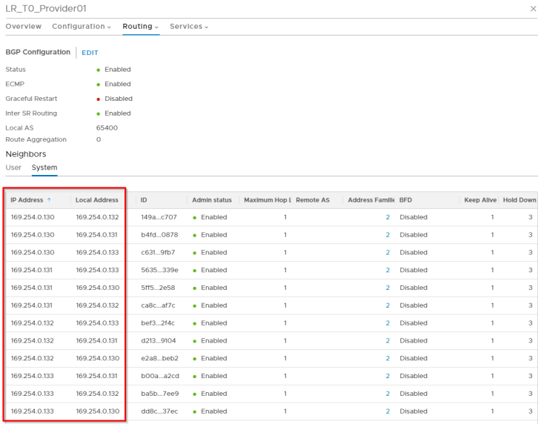This screenshot has width=541, height=424.
Task: Select neighbor row with ID bef3...2f4c
Action: pos(157,323)
